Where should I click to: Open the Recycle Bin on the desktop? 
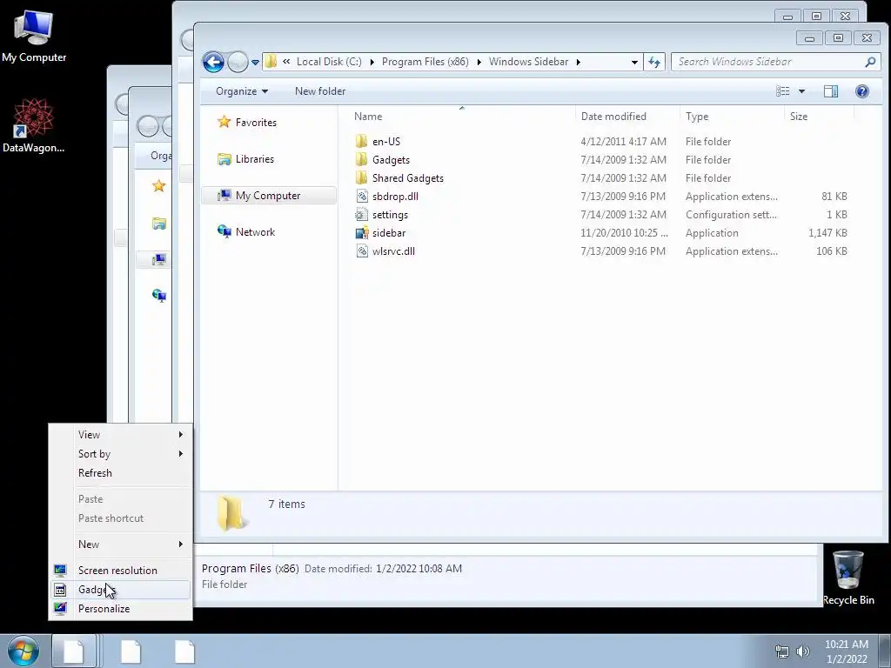pyautogui.click(x=847, y=578)
